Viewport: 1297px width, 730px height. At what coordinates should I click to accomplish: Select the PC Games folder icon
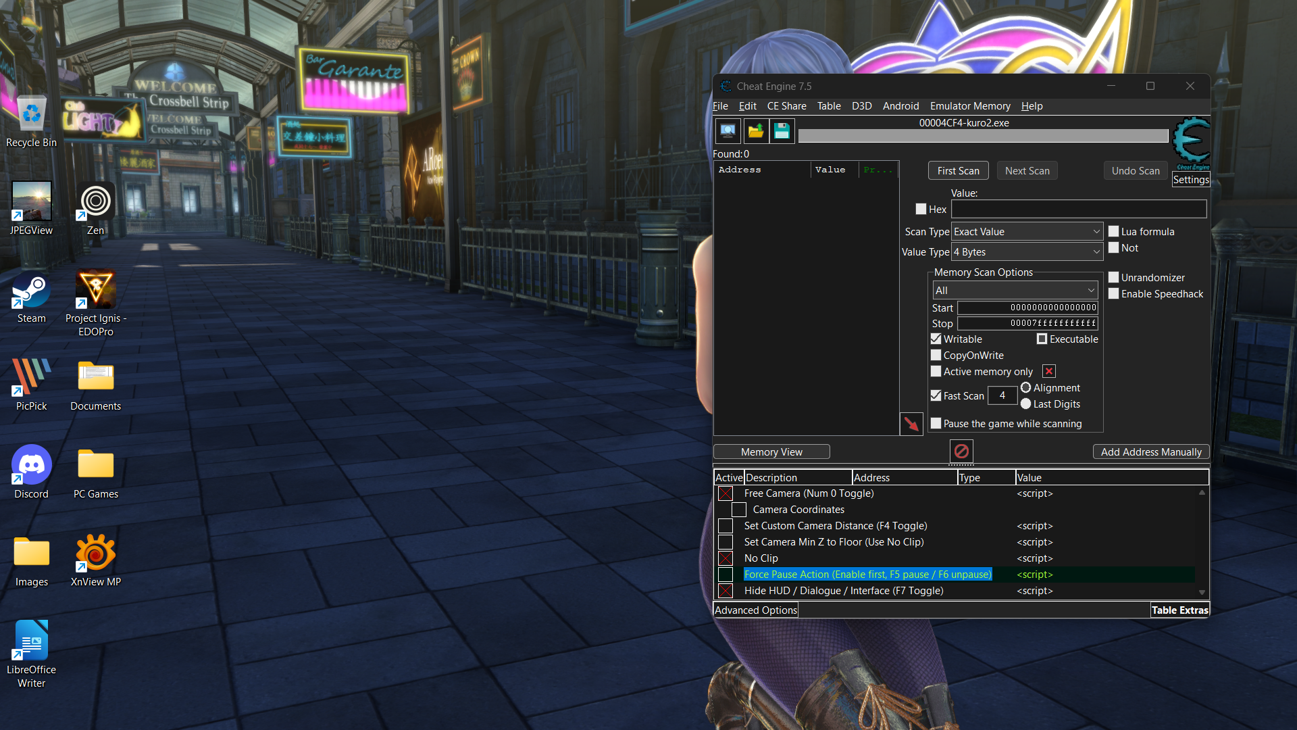pyautogui.click(x=95, y=472)
